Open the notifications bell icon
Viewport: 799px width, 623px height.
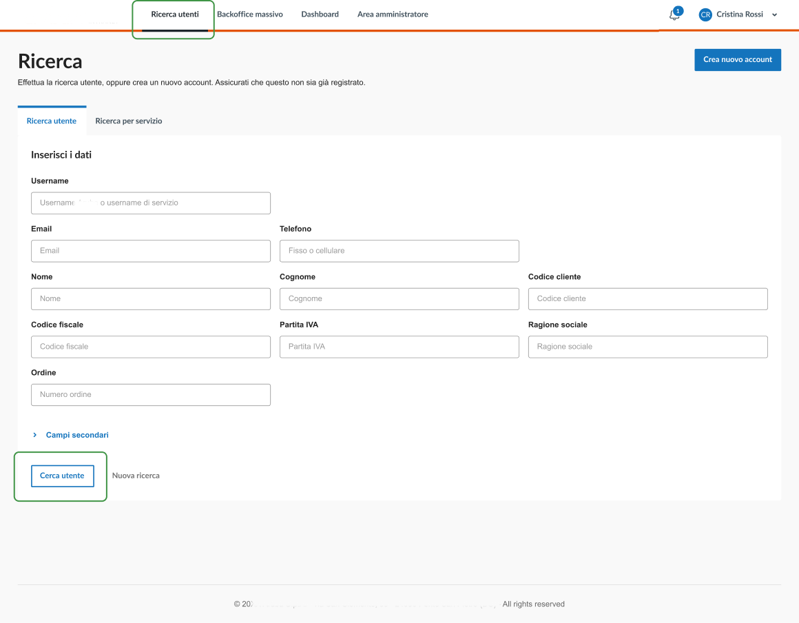pos(674,14)
